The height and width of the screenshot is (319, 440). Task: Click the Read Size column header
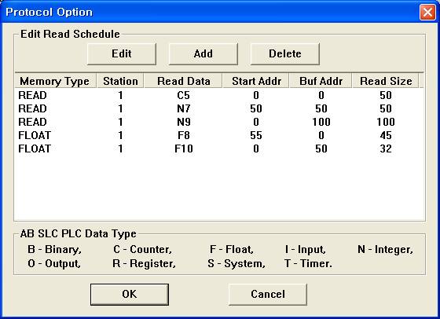tap(386, 81)
